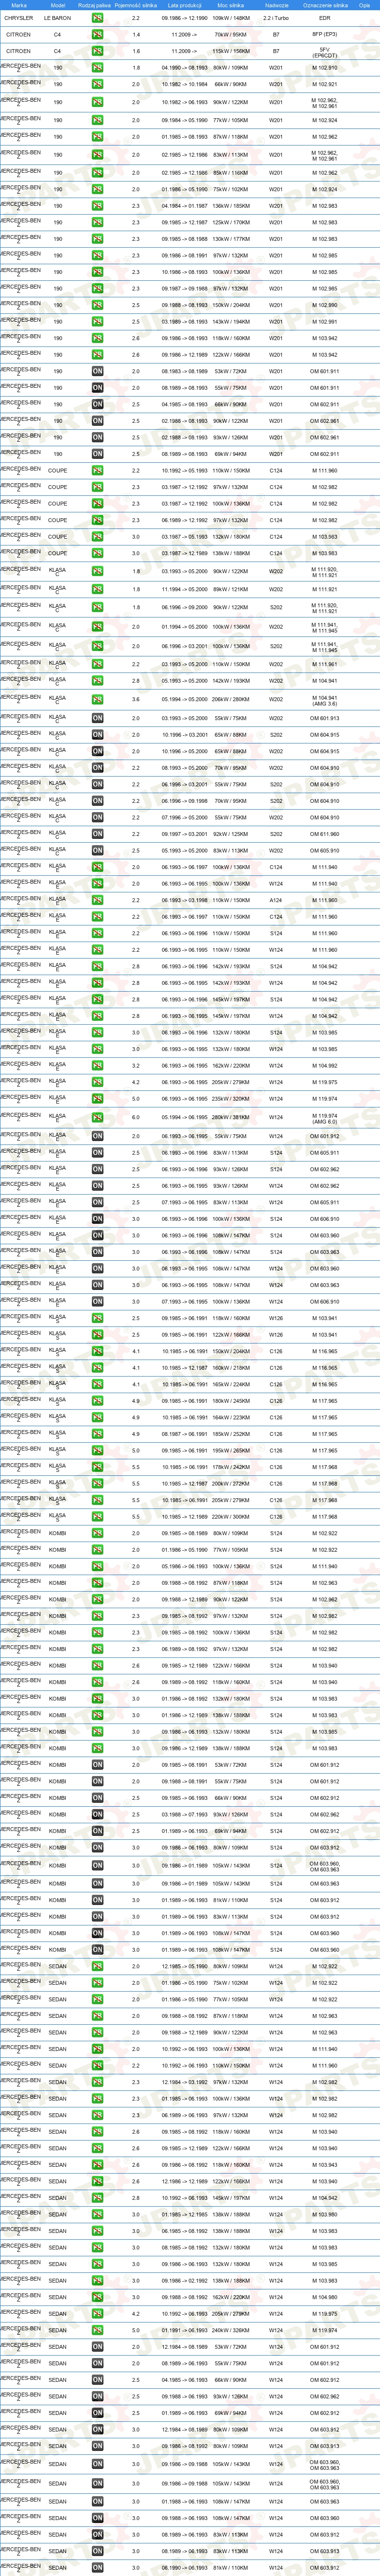
Task: Click the petrol icon in the KLASA C 89kW / 121KM row
Action: point(97,589)
